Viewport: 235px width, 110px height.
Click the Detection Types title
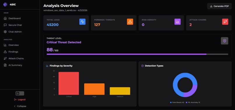(154, 66)
